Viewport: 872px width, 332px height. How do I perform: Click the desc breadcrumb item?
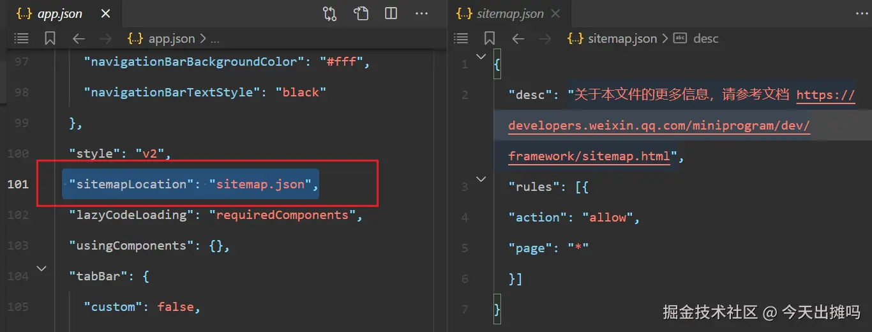(696, 39)
